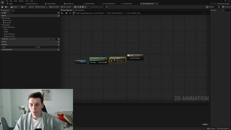Click the navigate forward arrow
Viewport: 231px width, 130px height.
[x=70, y=13]
